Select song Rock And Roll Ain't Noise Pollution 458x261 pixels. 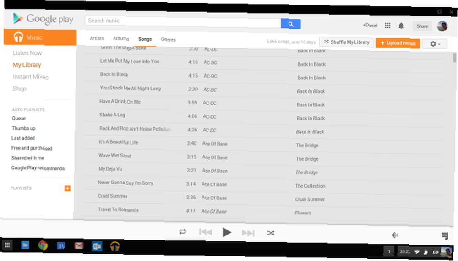pyautogui.click(x=135, y=129)
